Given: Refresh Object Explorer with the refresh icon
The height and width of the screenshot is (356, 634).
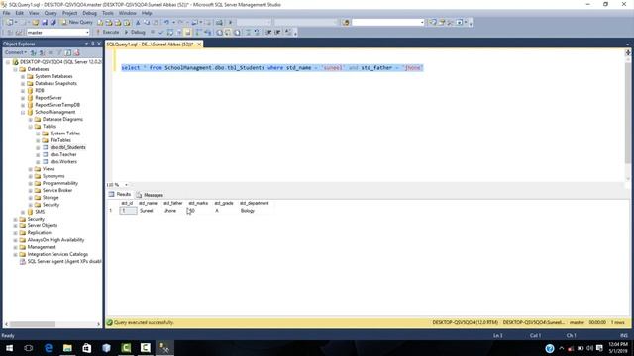Looking at the screenshot, I should [x=68, y=52].
